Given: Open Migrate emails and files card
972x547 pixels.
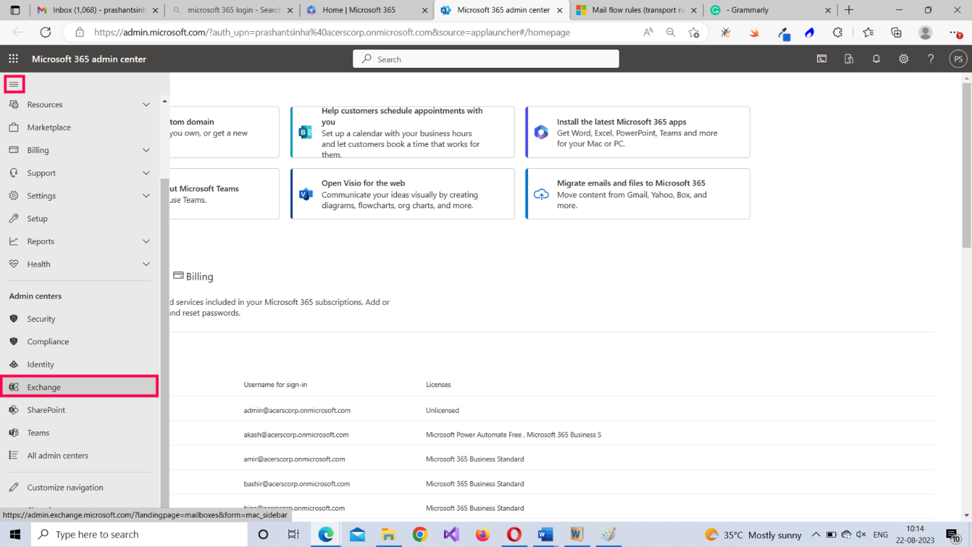Looking at the screenshot, I should coord(637,194).
